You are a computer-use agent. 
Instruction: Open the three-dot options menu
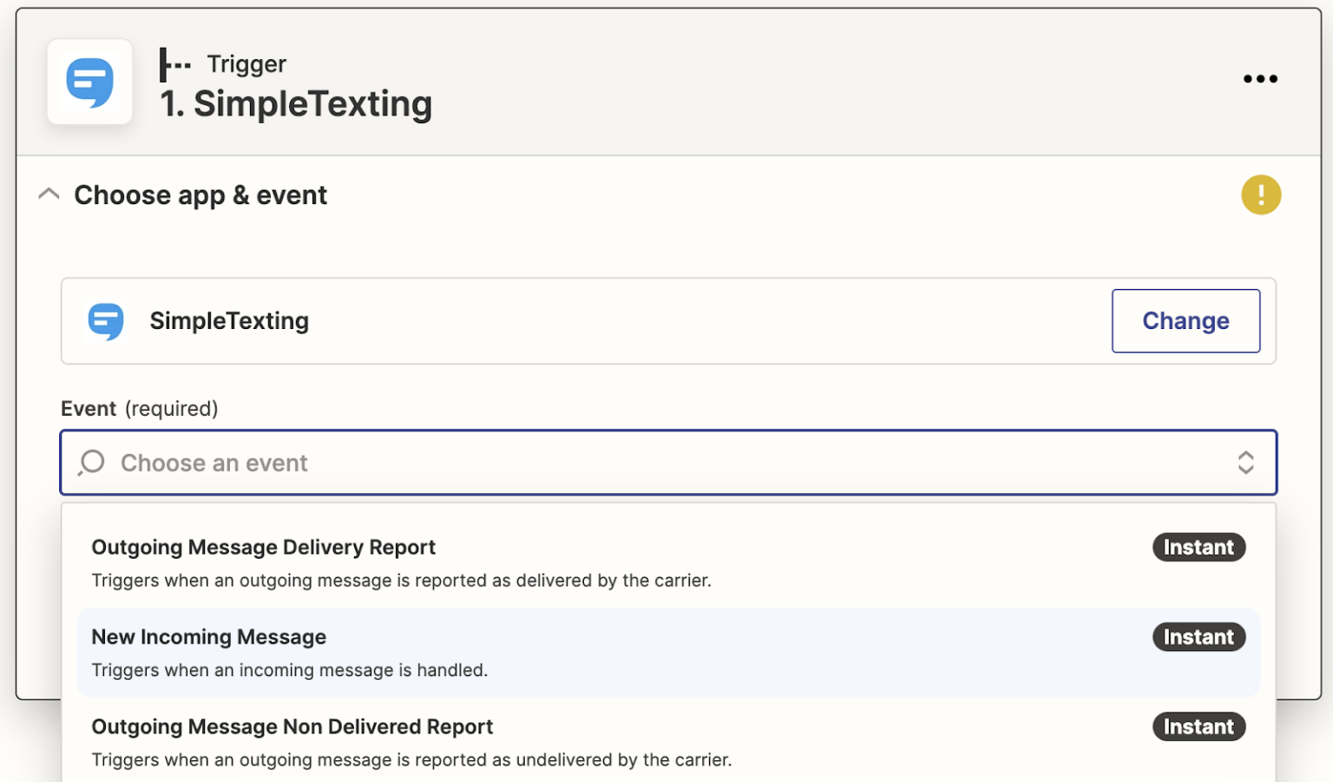(x=1260, y=79)
